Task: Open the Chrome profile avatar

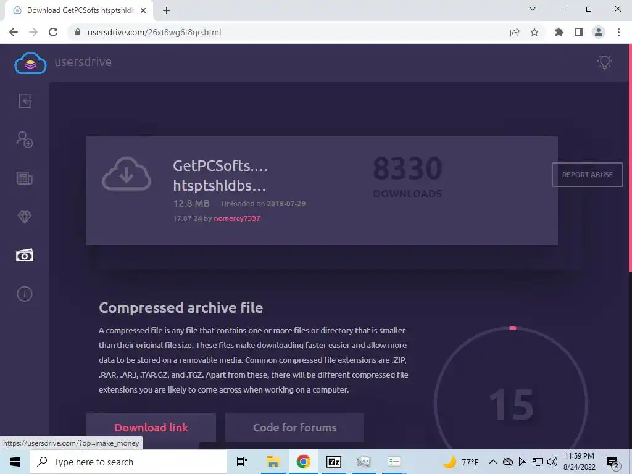Action: [x=599, y=32]
